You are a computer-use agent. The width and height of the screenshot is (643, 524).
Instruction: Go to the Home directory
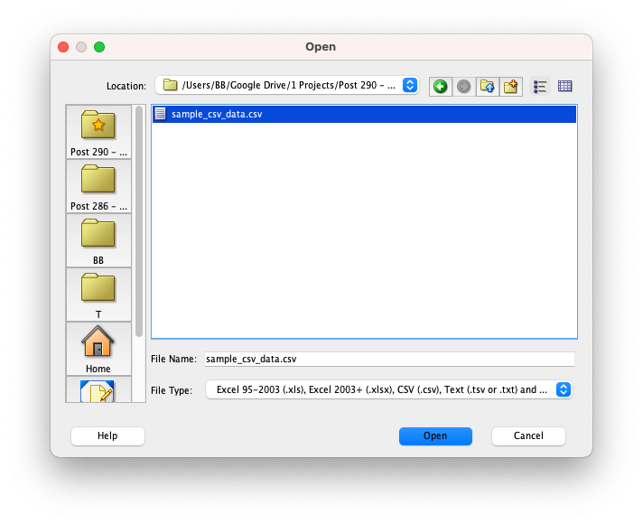(98, 349)
